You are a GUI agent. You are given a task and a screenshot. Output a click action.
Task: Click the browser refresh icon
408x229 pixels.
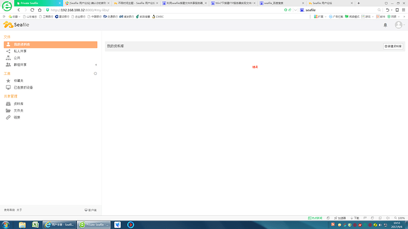[x=33, y=10]
